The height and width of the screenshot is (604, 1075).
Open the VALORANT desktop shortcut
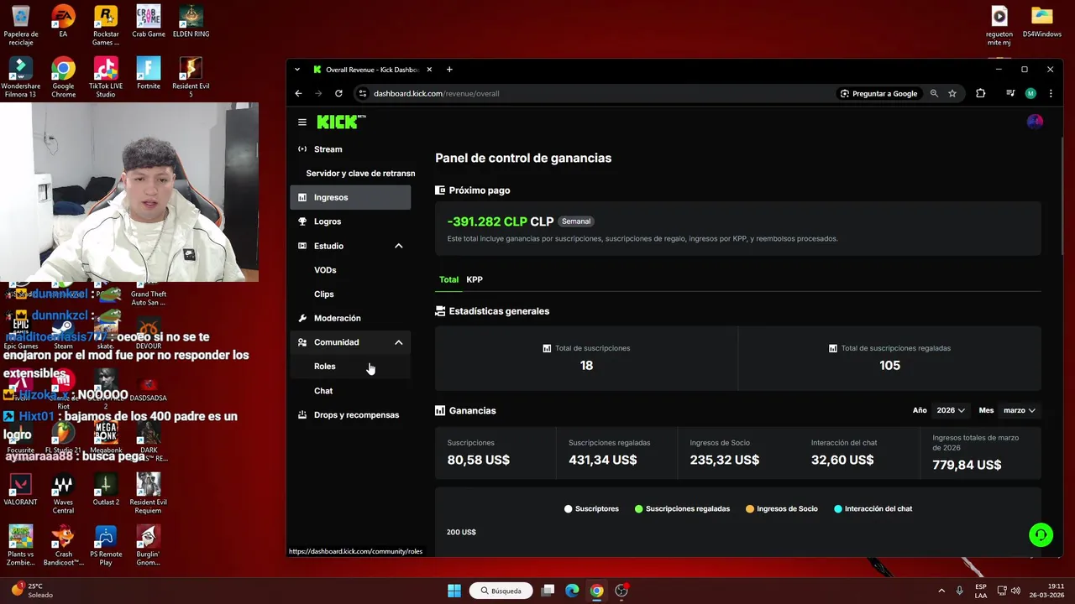click(20, 490)
